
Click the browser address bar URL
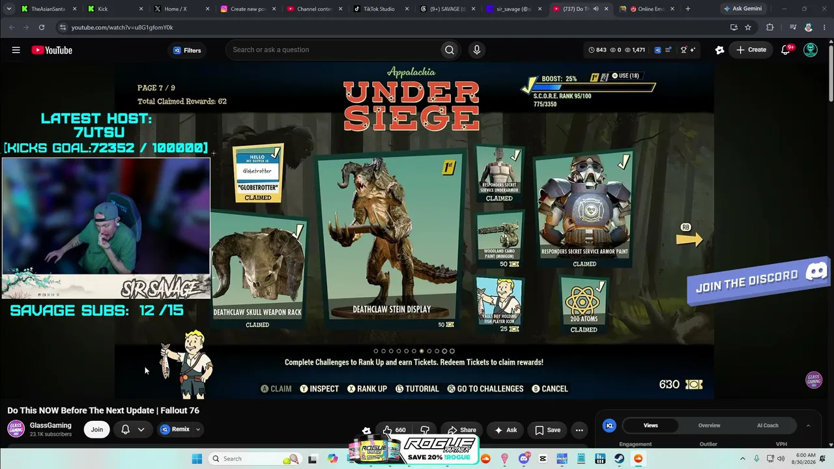(x=122, y=27)
